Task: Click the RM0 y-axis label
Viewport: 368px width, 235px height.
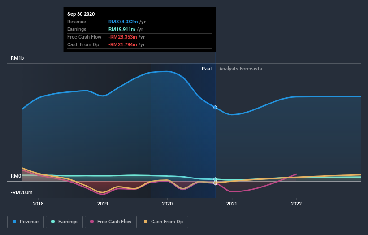Action: point(16,176)
